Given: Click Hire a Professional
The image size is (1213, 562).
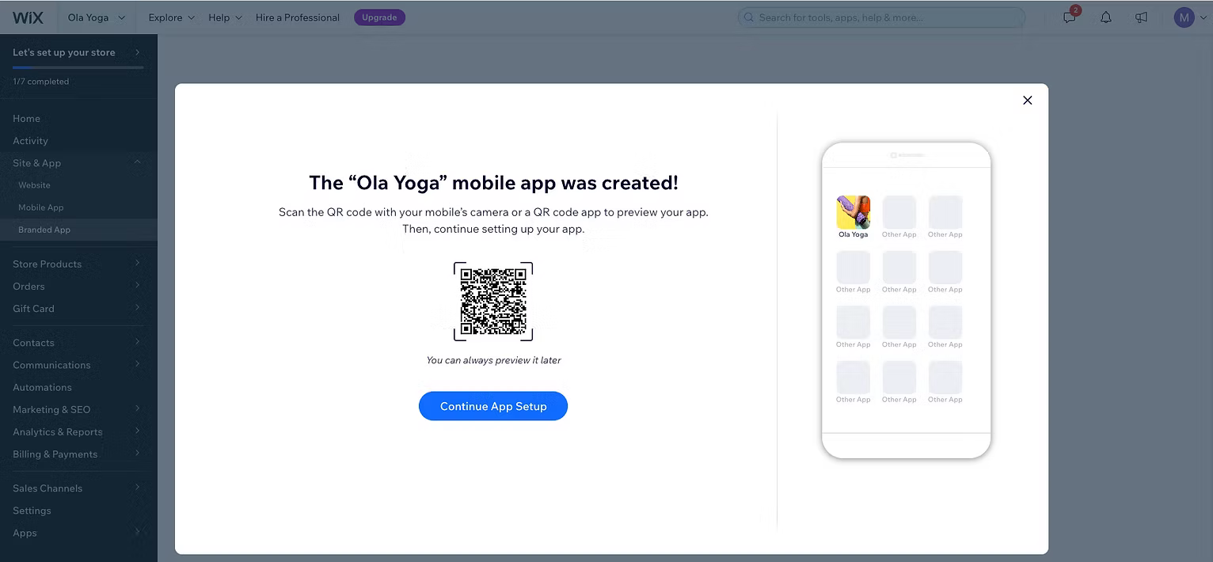Looking at the screenshot, I should (x=298, y=17).
